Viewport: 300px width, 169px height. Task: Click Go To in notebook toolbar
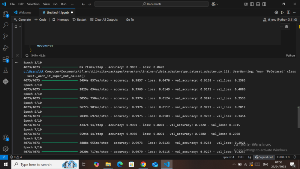130,20
